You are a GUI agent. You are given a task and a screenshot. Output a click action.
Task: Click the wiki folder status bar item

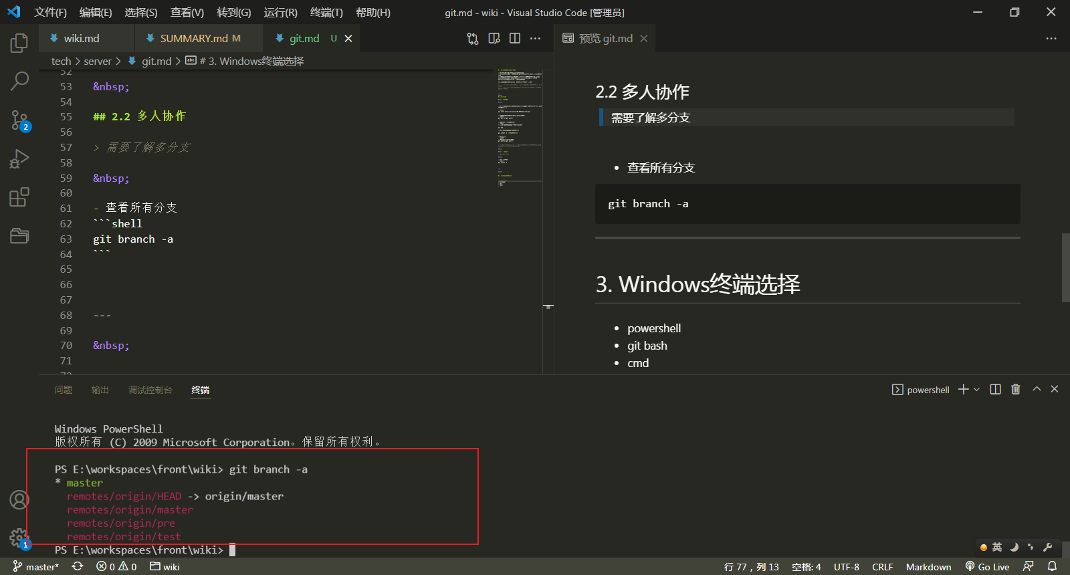(x=165, y=567)
